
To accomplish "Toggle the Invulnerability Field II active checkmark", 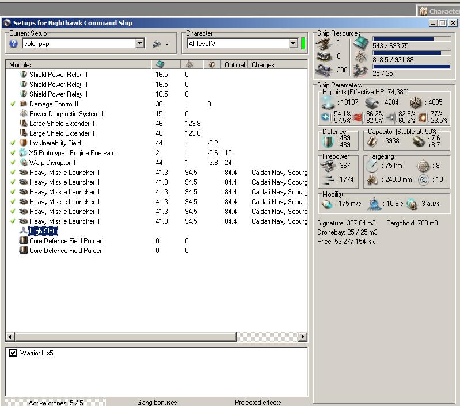I will coord(13,143).
